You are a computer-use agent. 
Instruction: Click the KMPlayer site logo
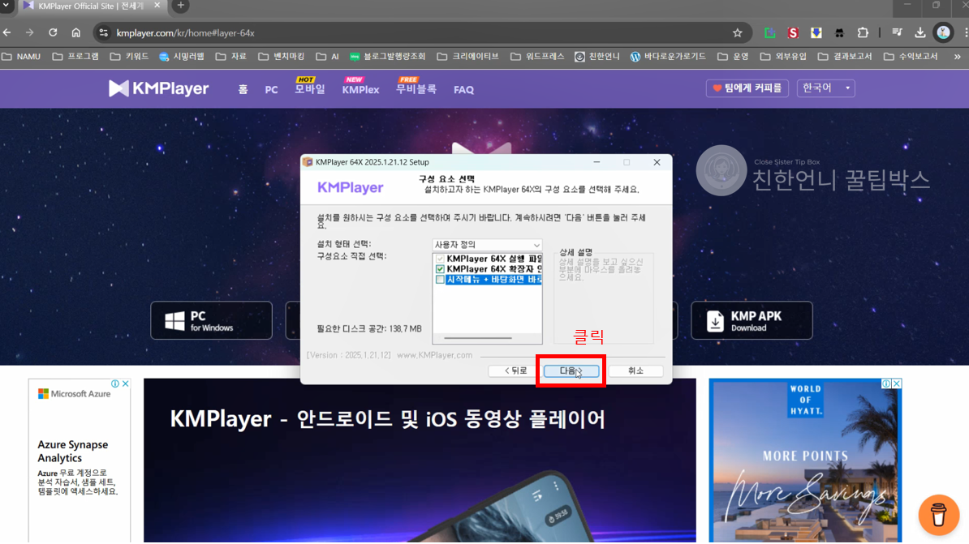tap(159, 88)
